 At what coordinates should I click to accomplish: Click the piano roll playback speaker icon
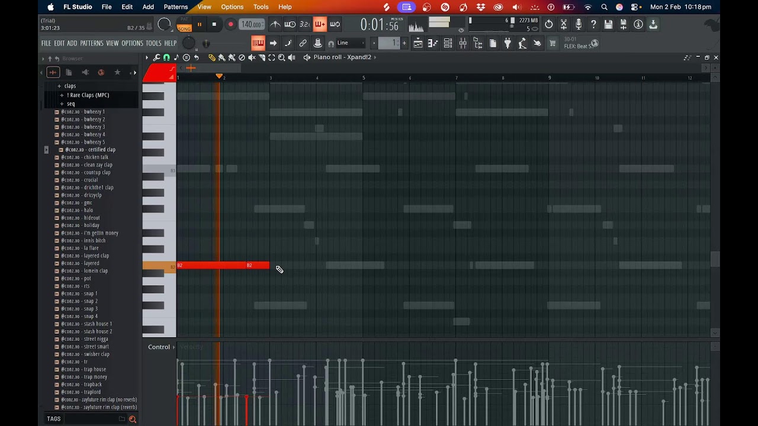[x=291, y=57]
